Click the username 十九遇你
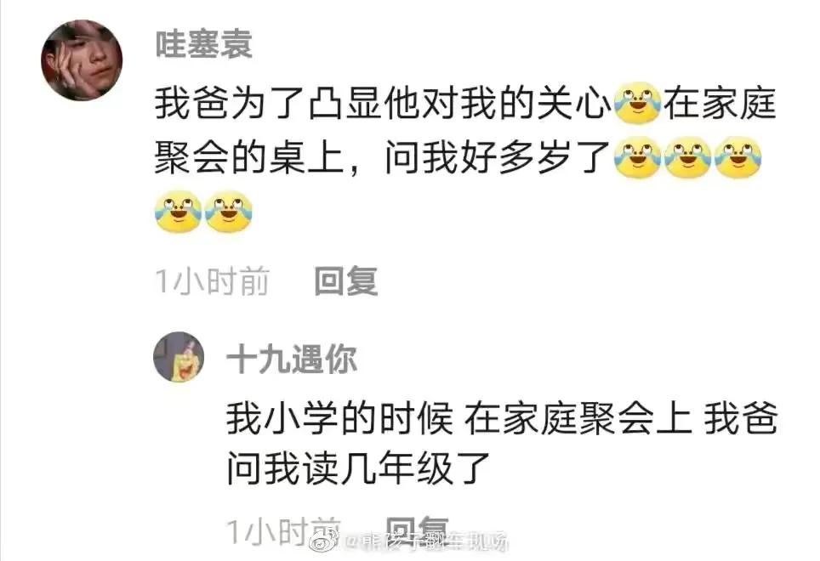Screen dimensions: 820x561 (292, 360)
